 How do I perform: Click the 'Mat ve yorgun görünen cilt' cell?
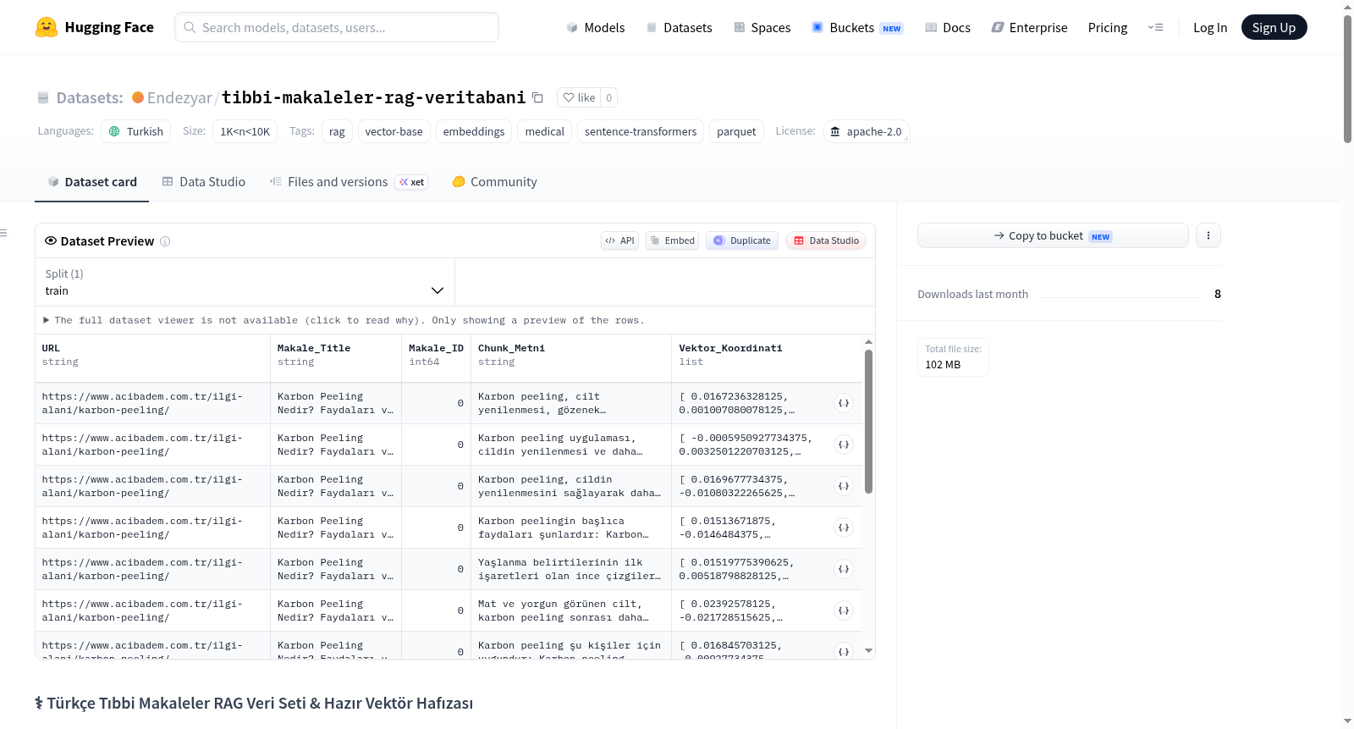[x=571, y=610]
